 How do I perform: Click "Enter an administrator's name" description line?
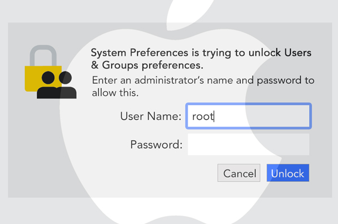[203, 80]
